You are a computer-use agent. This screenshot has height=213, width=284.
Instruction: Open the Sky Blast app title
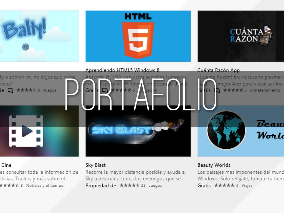(x=95, y=165)
